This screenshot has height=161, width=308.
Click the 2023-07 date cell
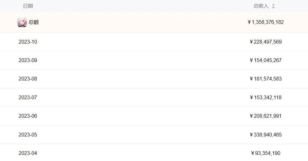tap(28, 97)
